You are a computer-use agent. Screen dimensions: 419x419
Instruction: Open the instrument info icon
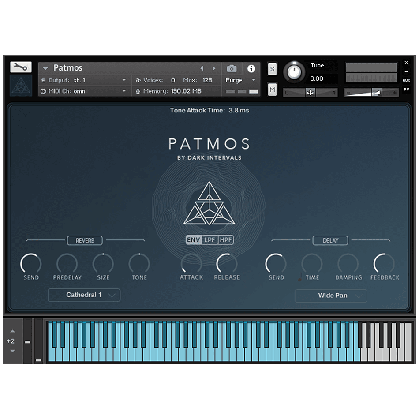[251, 68]
